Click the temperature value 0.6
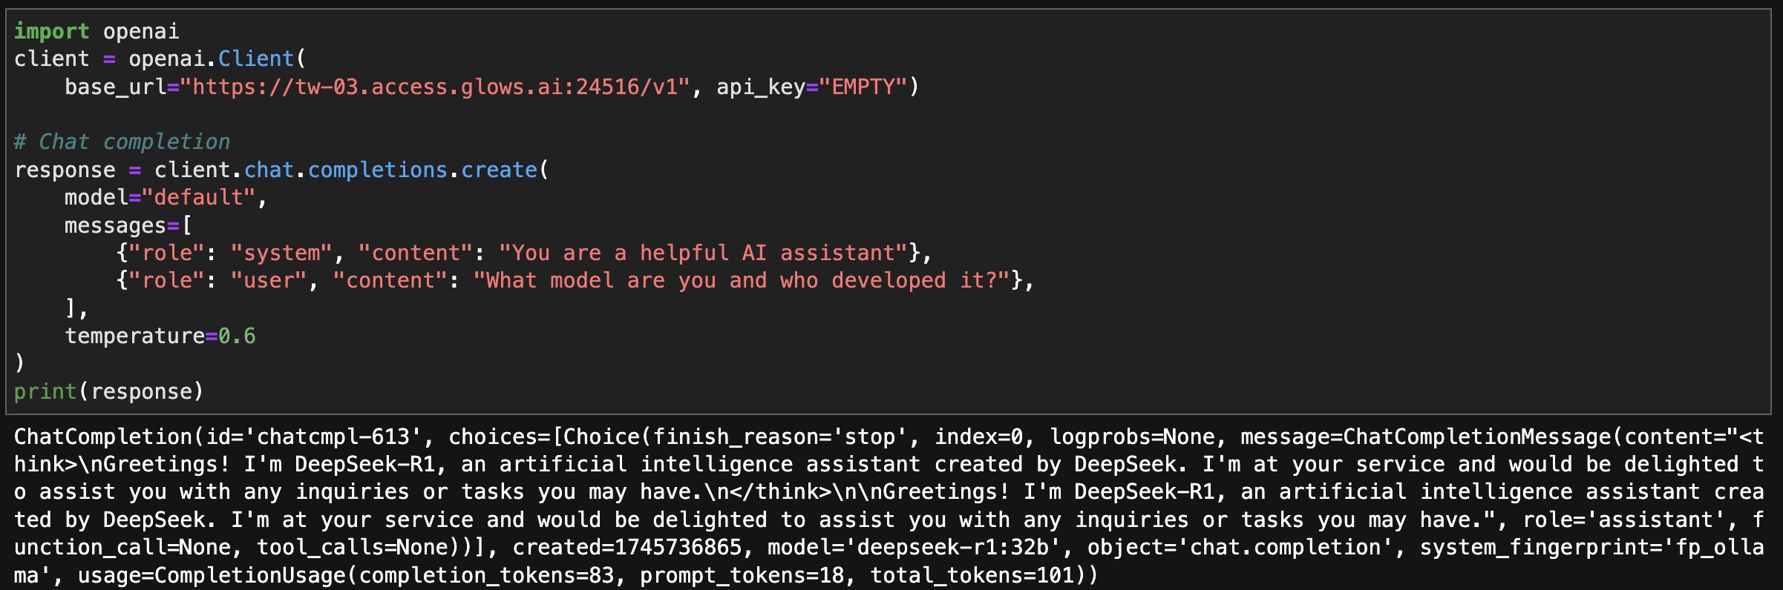 (237, 336)
